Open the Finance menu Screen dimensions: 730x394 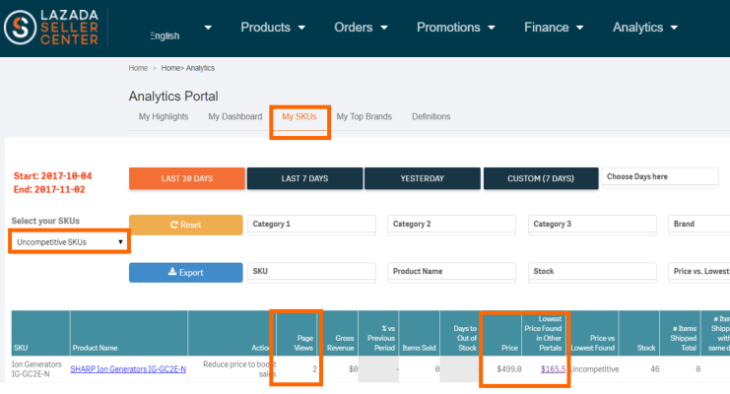tap(554, 28)
